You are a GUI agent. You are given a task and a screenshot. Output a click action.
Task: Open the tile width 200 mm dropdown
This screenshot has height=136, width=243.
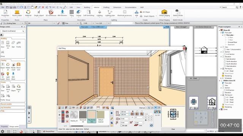(128, 112)
